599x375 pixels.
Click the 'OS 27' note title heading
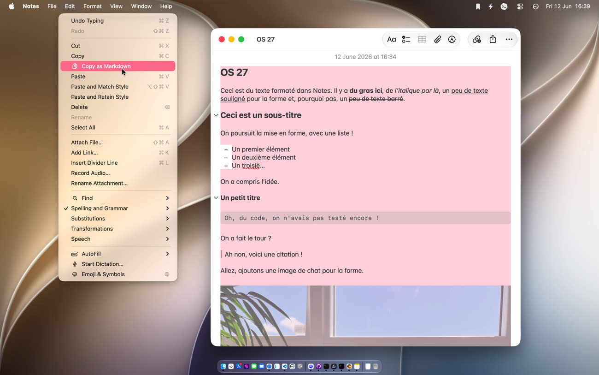[234, 72]
